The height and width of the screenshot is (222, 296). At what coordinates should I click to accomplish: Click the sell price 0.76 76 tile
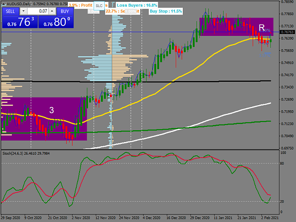(x=20, y=22)
